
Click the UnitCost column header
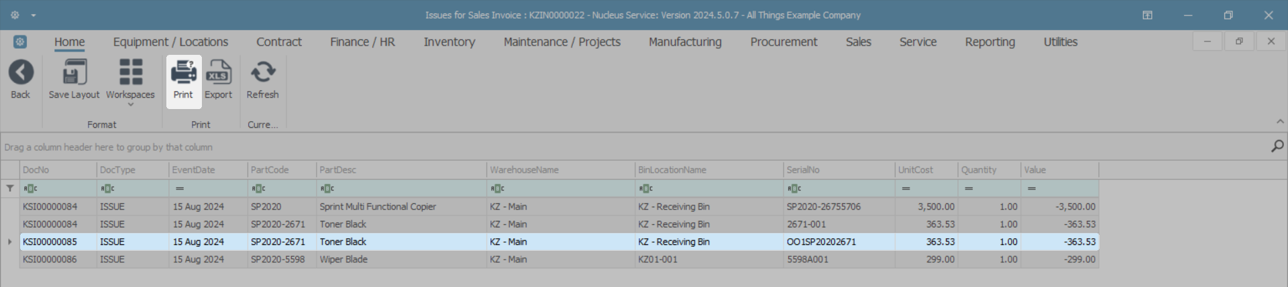(925, 170)
